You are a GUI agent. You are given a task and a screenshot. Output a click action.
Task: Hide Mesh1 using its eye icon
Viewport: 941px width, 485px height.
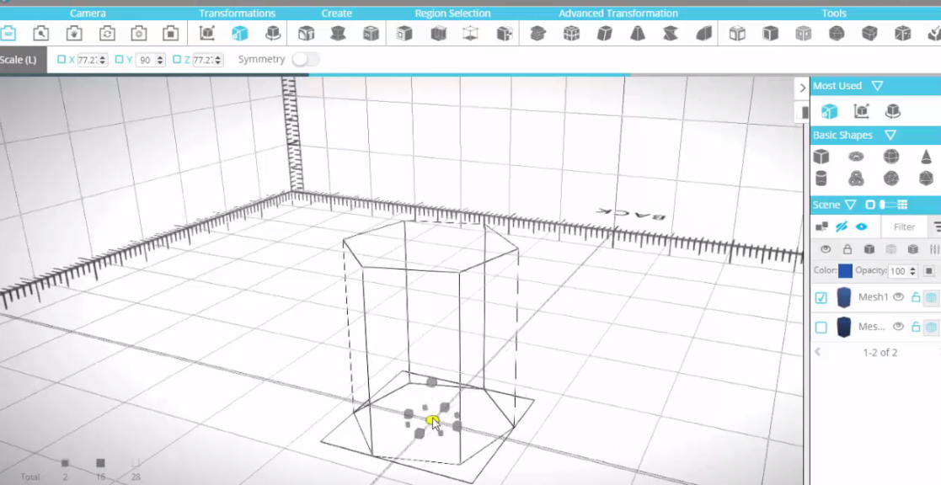click(898, 296)
